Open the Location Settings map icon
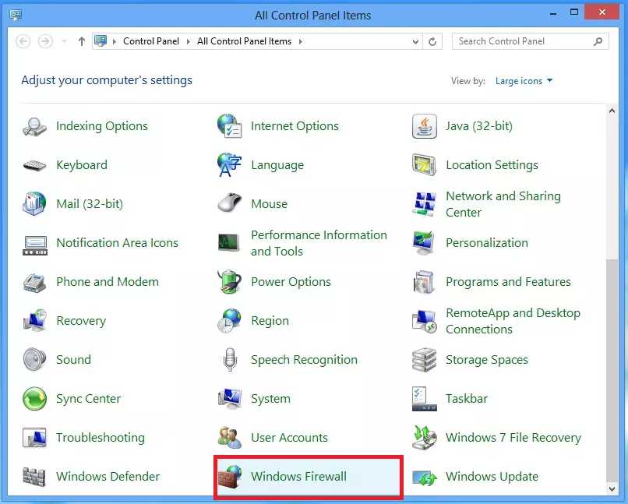This screenshot has height=504, width=628. tap(425, 165)
